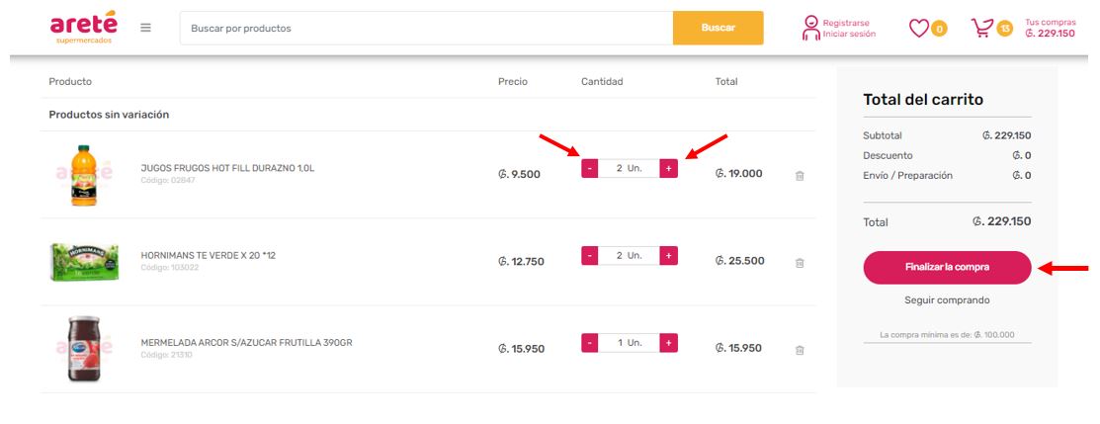The image size is (1100, 424).
Task: Focus the Buscar por productos search field
Action: point(426,28)
